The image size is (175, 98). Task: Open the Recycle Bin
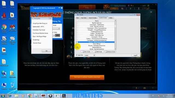pyautogui.click(x=12, y=86)
